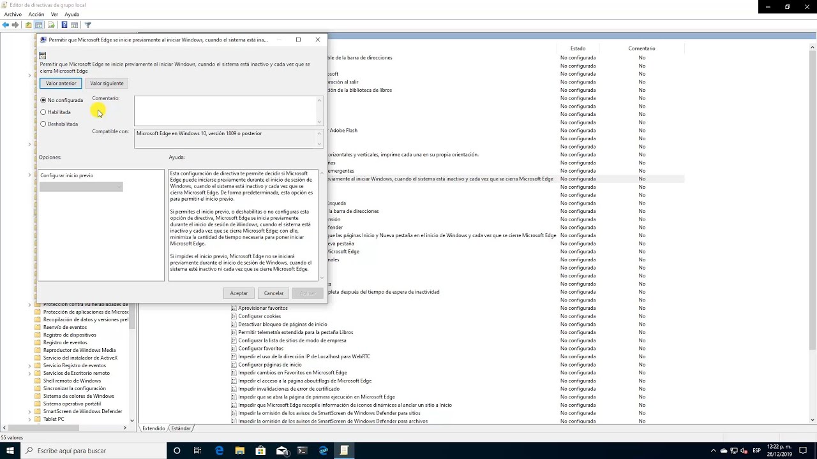The width and height of the screenshot is (817, 459).
Task: Expand the Servicios de Escritorio remoto folder
Action: [29, 373]
